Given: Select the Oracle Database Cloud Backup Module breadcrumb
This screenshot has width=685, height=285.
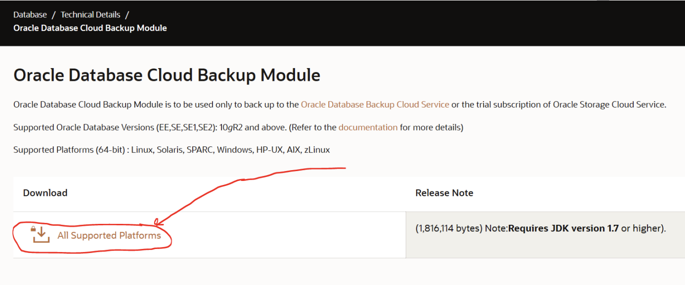Looking at the screenshot, I should pyautogui.click(x=90, y=28).
